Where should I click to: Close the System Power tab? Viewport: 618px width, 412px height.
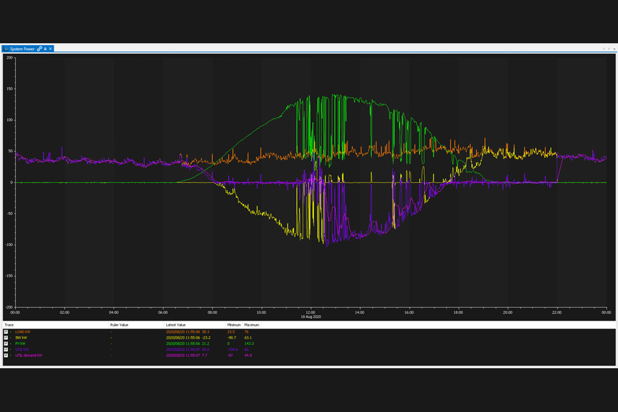pyautogui.click(x=50, y=48)
